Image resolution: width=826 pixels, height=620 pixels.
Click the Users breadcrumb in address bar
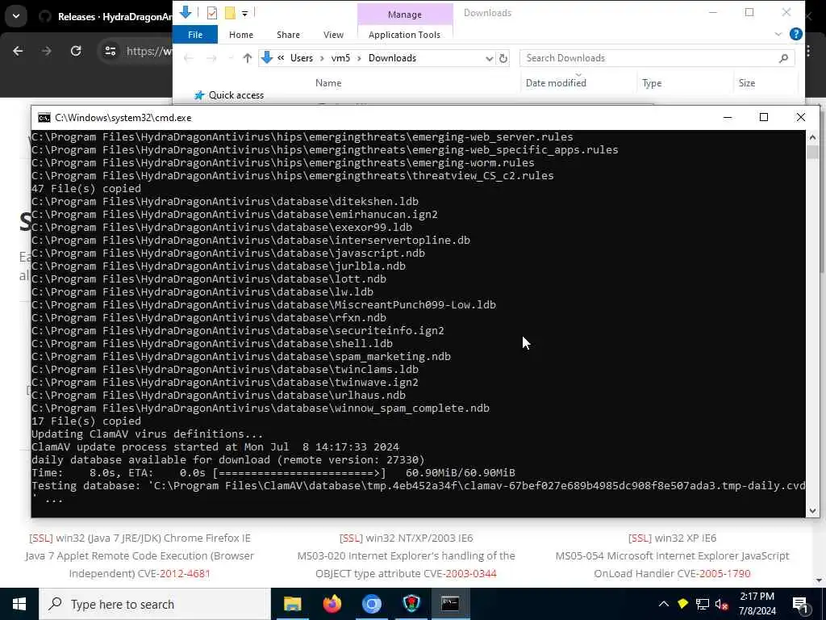pyautogui.click(x=302, y=58)
